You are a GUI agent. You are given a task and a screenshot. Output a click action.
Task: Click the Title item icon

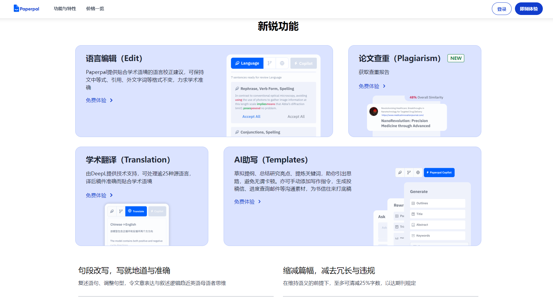[x=413, y=214]
